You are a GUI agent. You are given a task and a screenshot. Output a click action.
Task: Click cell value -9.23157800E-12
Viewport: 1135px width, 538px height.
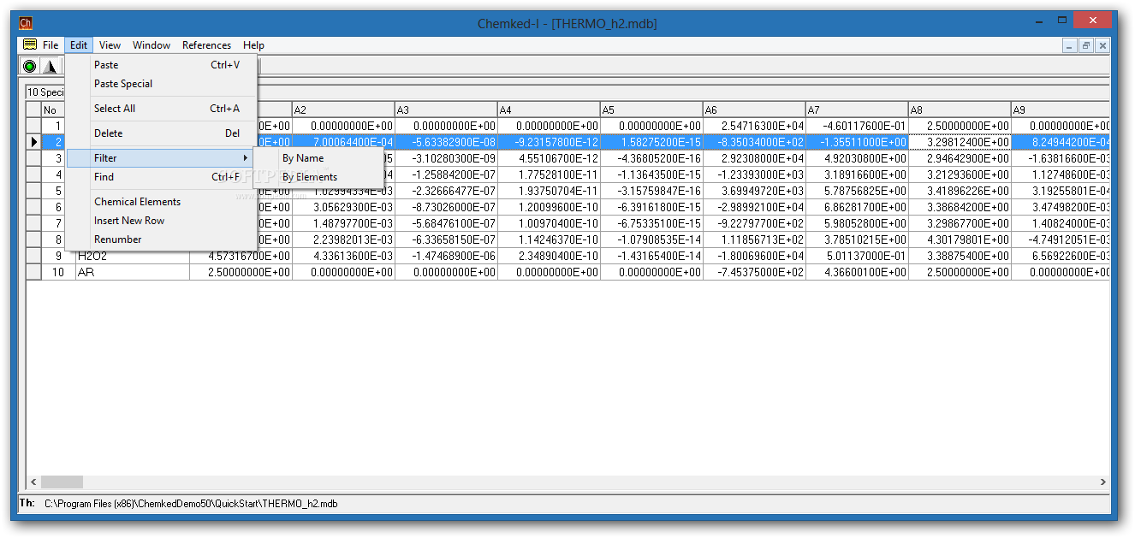pos(549,142)
